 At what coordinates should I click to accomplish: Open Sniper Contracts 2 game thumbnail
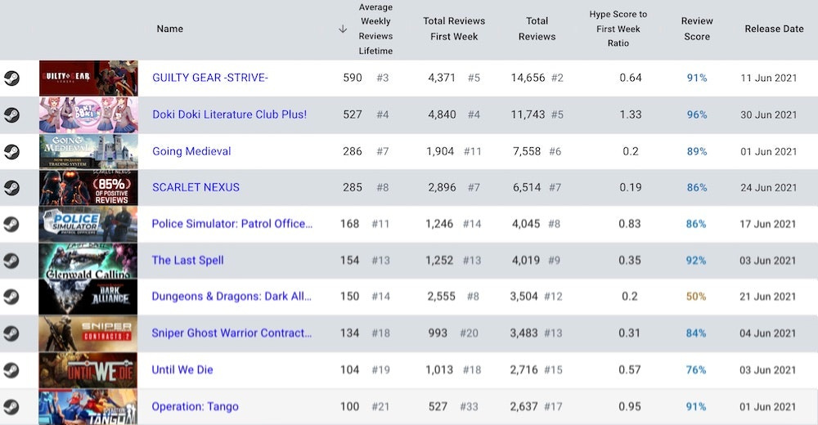pyautogui.click(x=88, y=333)
